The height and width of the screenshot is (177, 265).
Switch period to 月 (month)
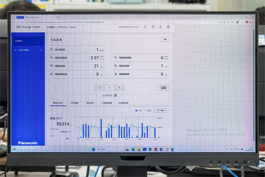[x=109, y=88]
